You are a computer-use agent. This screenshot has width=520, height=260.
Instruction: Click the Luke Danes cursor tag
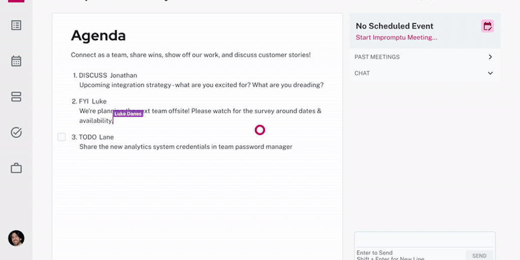click(128, 114)
